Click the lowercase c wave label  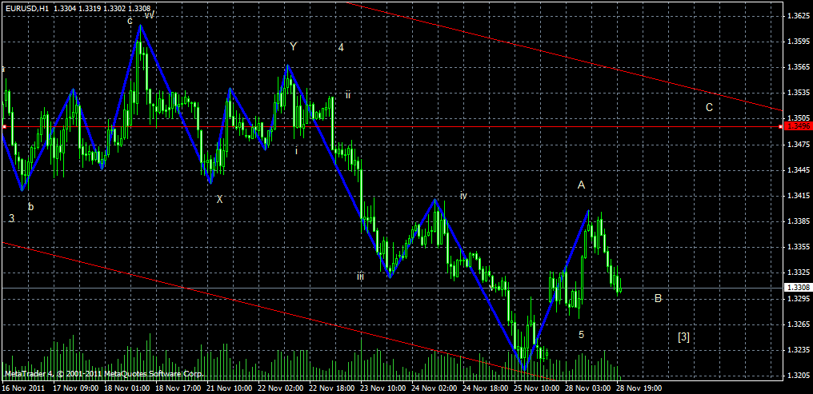(x=130, y=22)
